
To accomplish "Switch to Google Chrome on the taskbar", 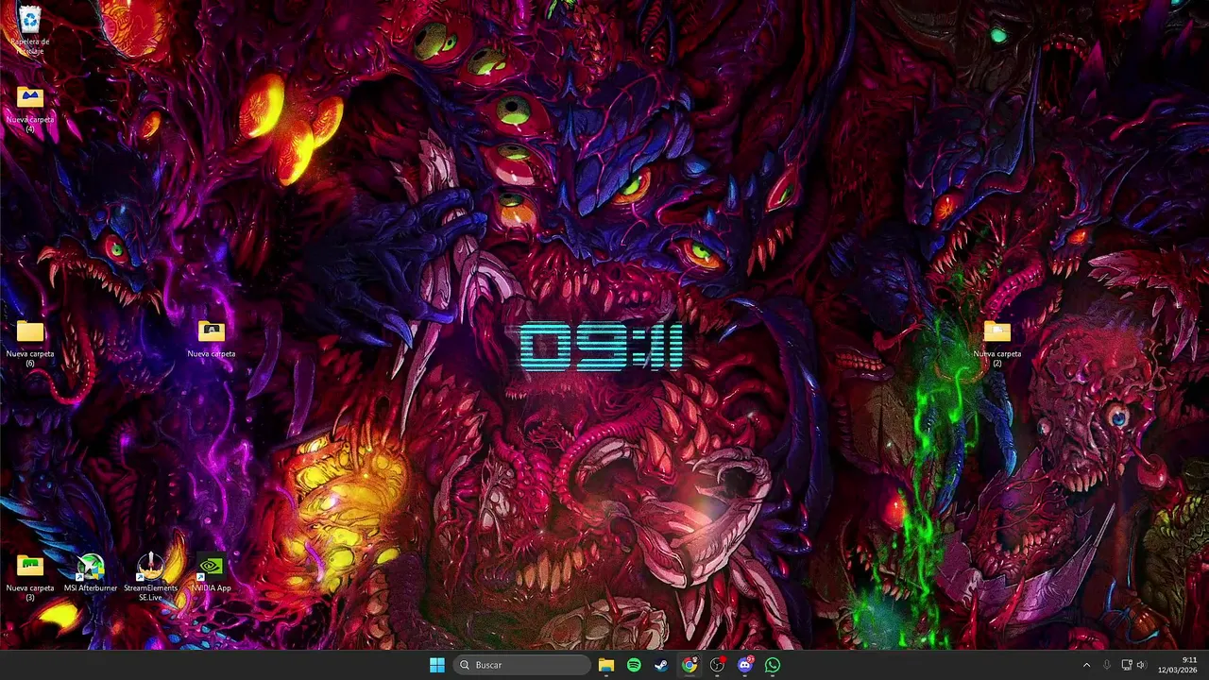I will [x=690, y=665].
